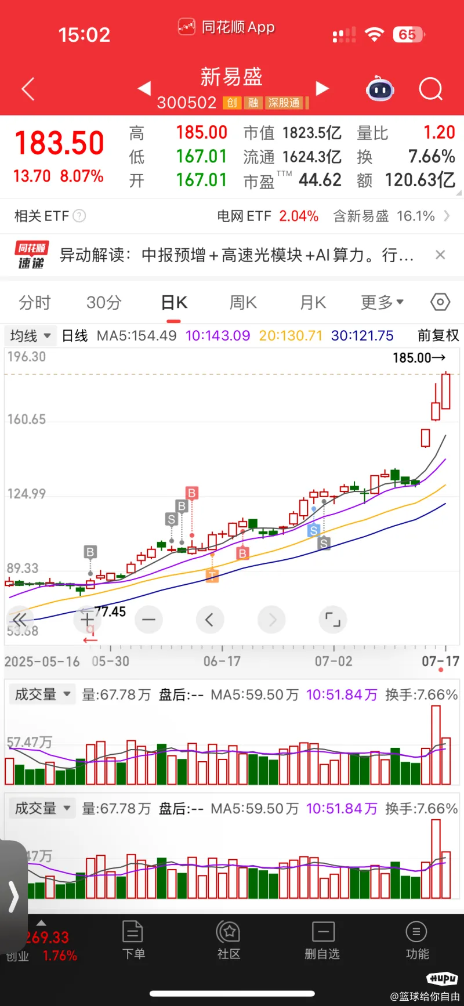
Task: Tap 创业 index 1.76% ticker
Action: point(42,956)
